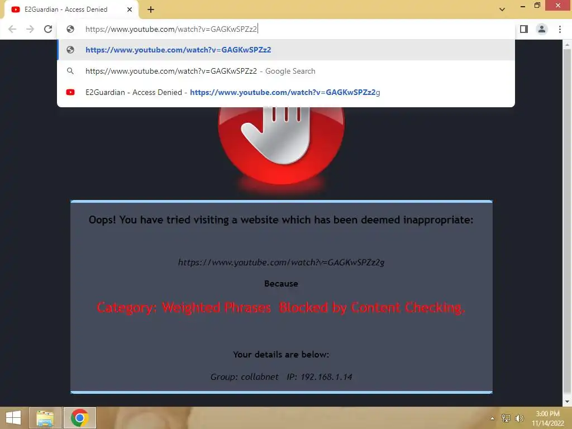Click the magnifier icon in Google Search suggestion
The height and width of the screenshot is (429, 572).
pos(70,71)
